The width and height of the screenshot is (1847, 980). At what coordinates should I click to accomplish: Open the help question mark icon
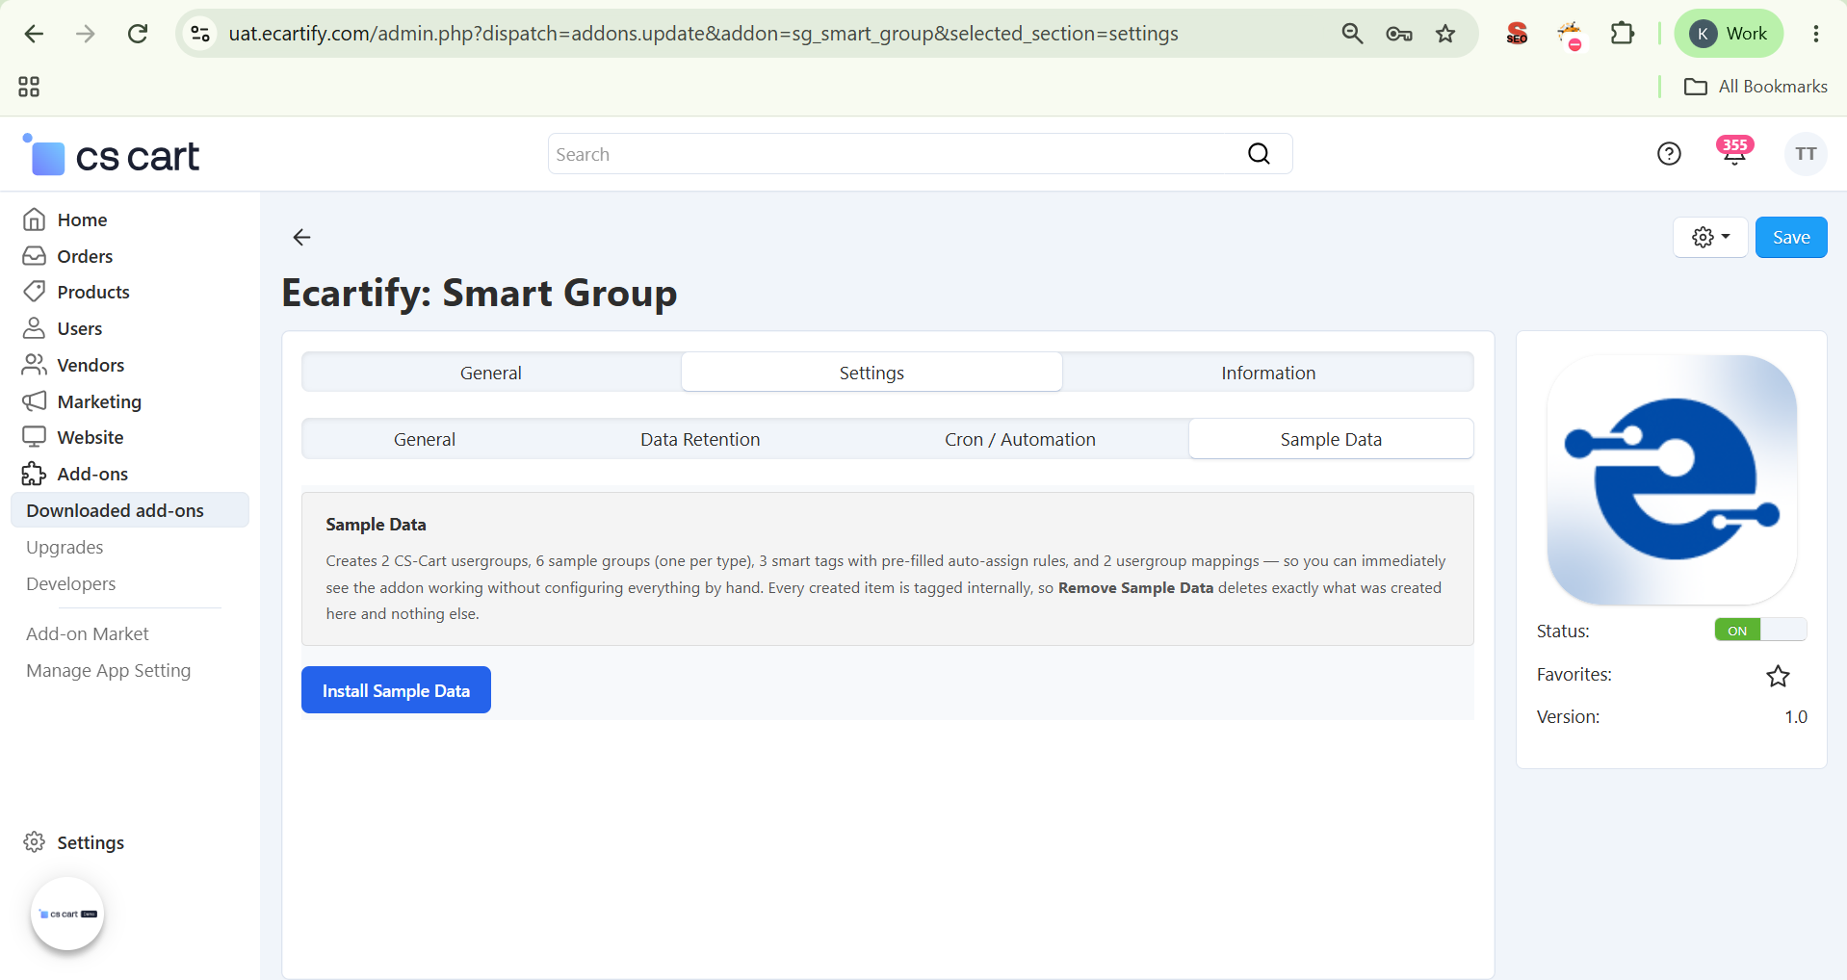tap(1669, 154)
